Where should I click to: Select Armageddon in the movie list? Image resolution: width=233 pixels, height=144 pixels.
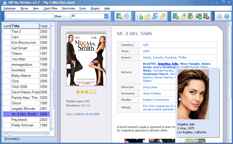click(26, 65)
